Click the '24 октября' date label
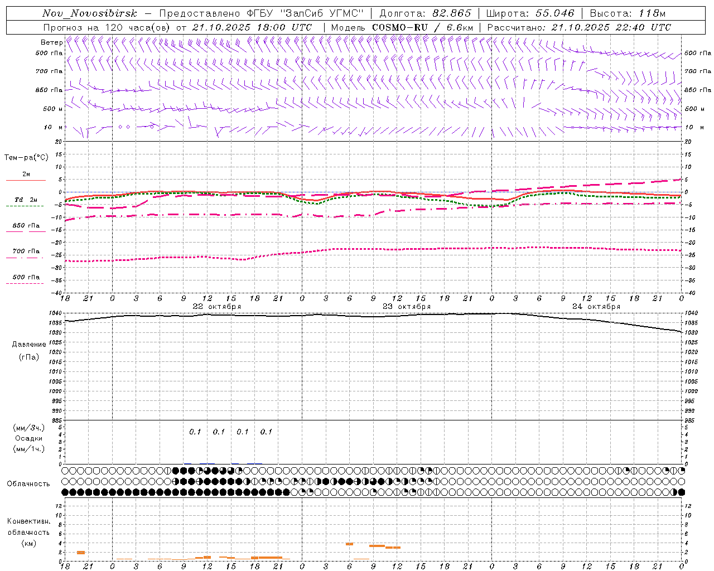Viewport: 714px width, 571px height. (x=596, y=307)
